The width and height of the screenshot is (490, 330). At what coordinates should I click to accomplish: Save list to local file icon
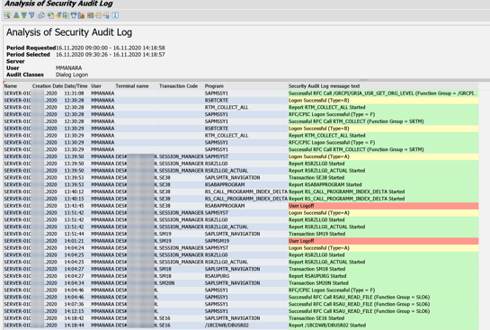[x=66, y=15]
